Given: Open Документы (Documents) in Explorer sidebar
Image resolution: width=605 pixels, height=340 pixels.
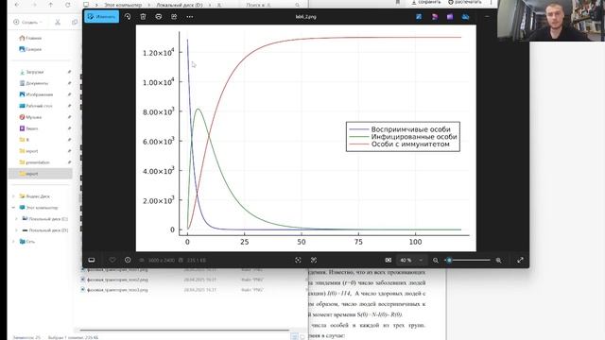Looking at the screenshot, I should click(x=34, y=83).
